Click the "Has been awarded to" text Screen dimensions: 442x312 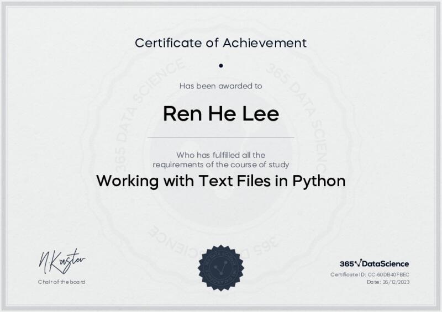click(x=221, y=86)
